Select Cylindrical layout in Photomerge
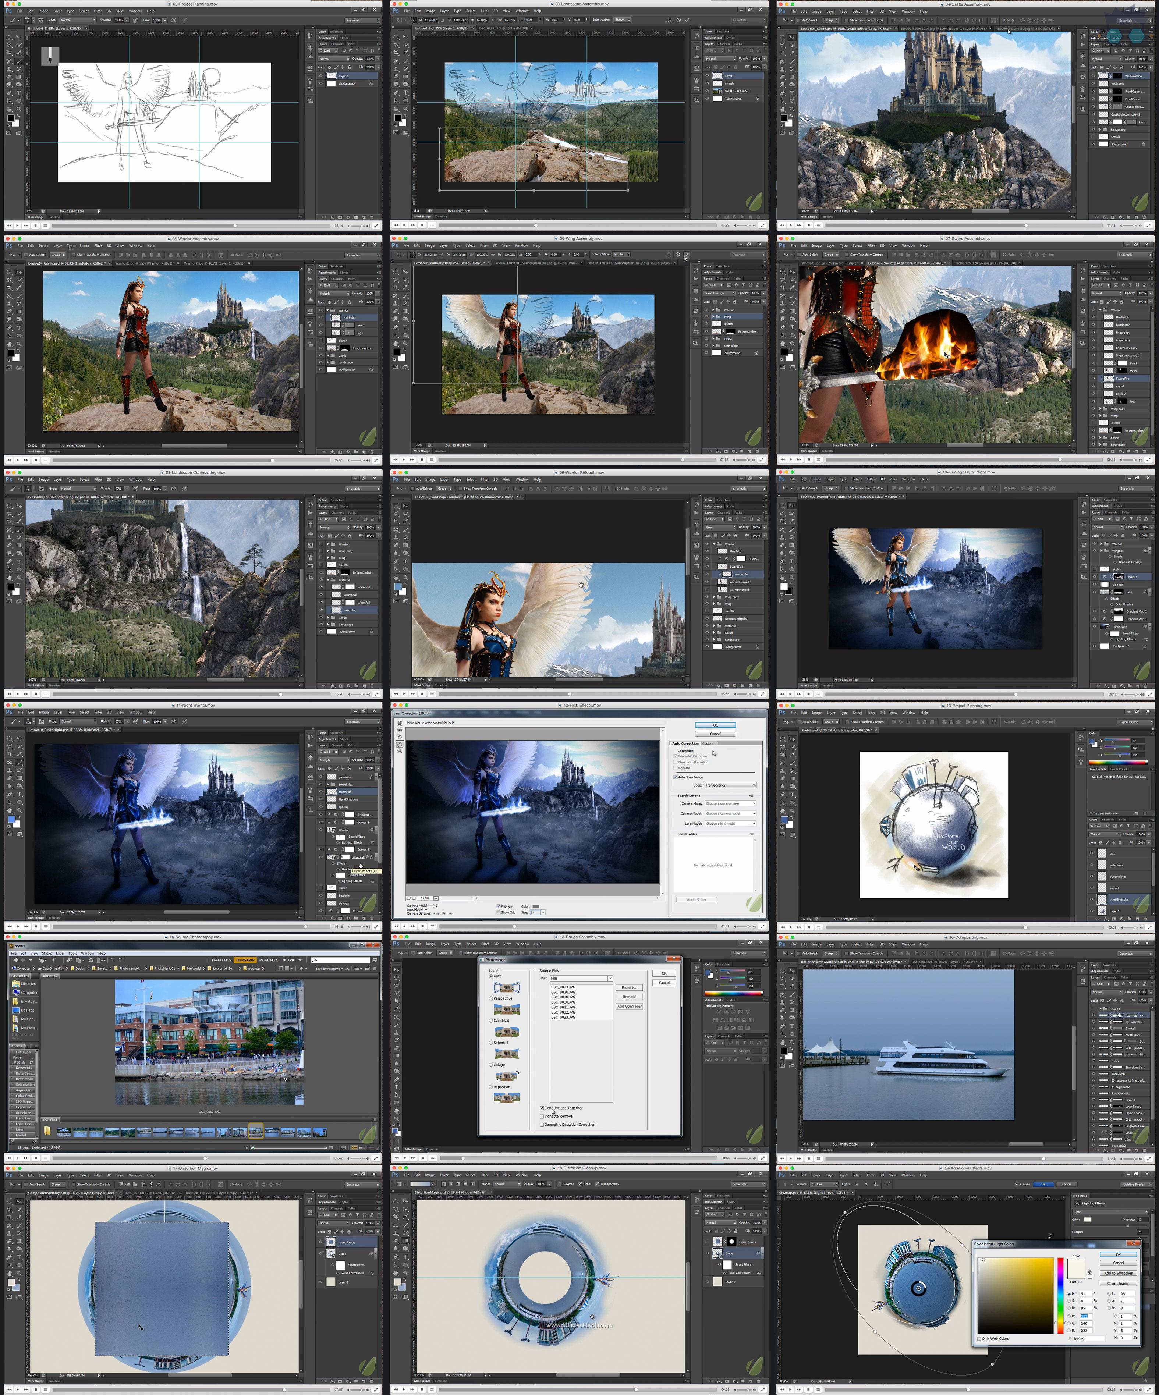 (x=491, y=1020)
